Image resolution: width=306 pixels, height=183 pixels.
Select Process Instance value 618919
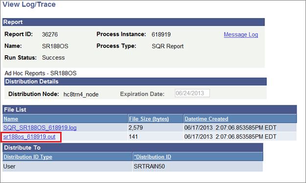coord(161,35)
